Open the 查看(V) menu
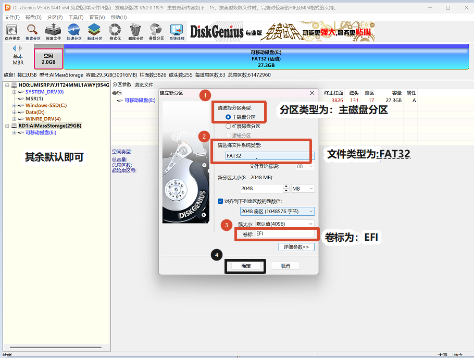Image resolution: width=474 pixels, height=358 pixels. pos(97,17)
